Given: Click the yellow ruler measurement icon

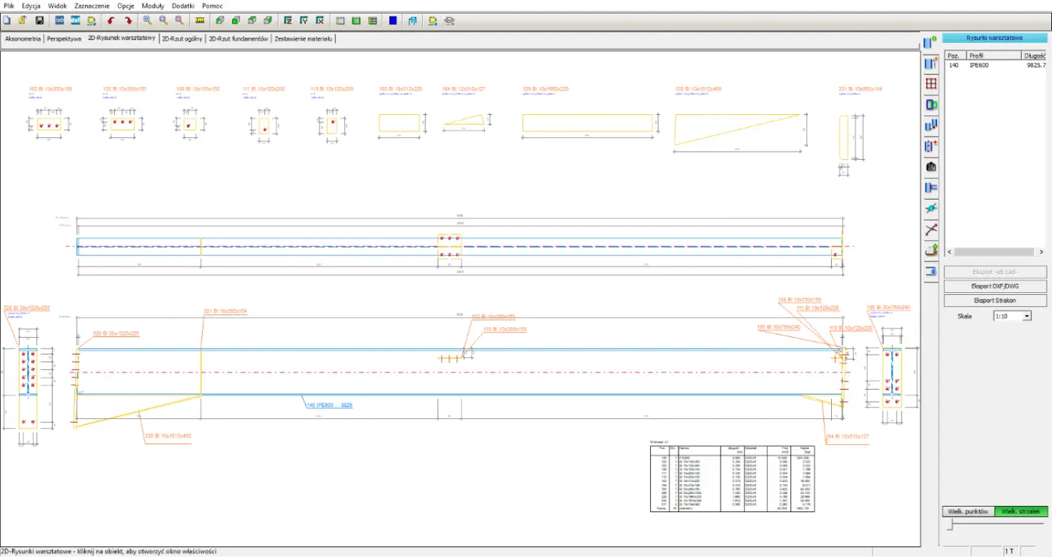Looking at the screenshot, I should pyautogui.click(x=199, y=20).
